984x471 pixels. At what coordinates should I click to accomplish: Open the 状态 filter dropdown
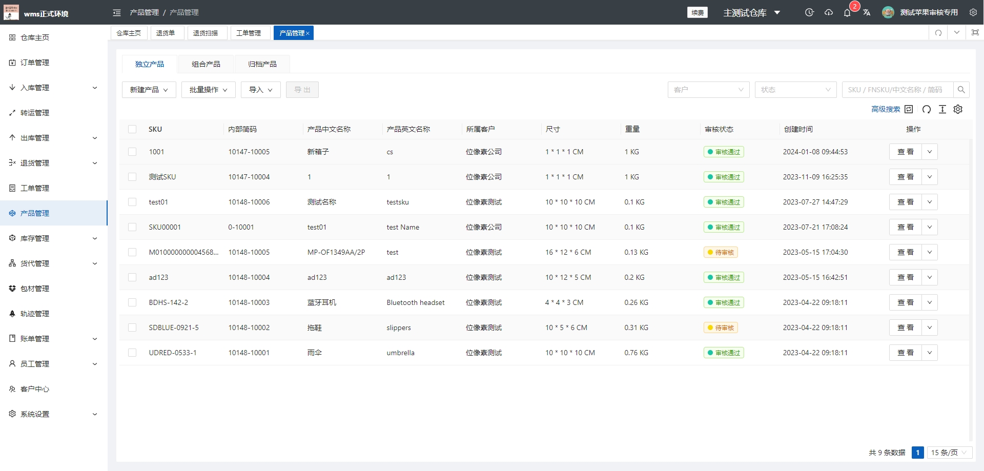coord(796,90)
